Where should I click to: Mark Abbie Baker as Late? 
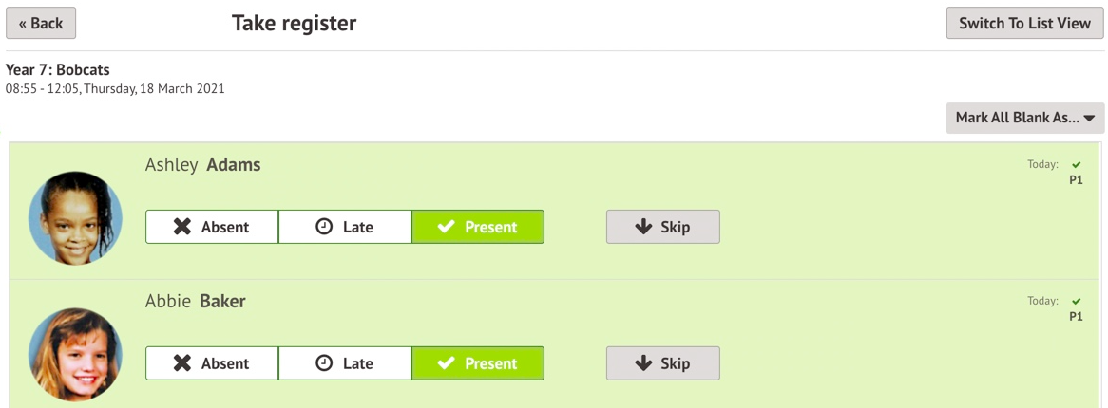[x=344, y=363]
